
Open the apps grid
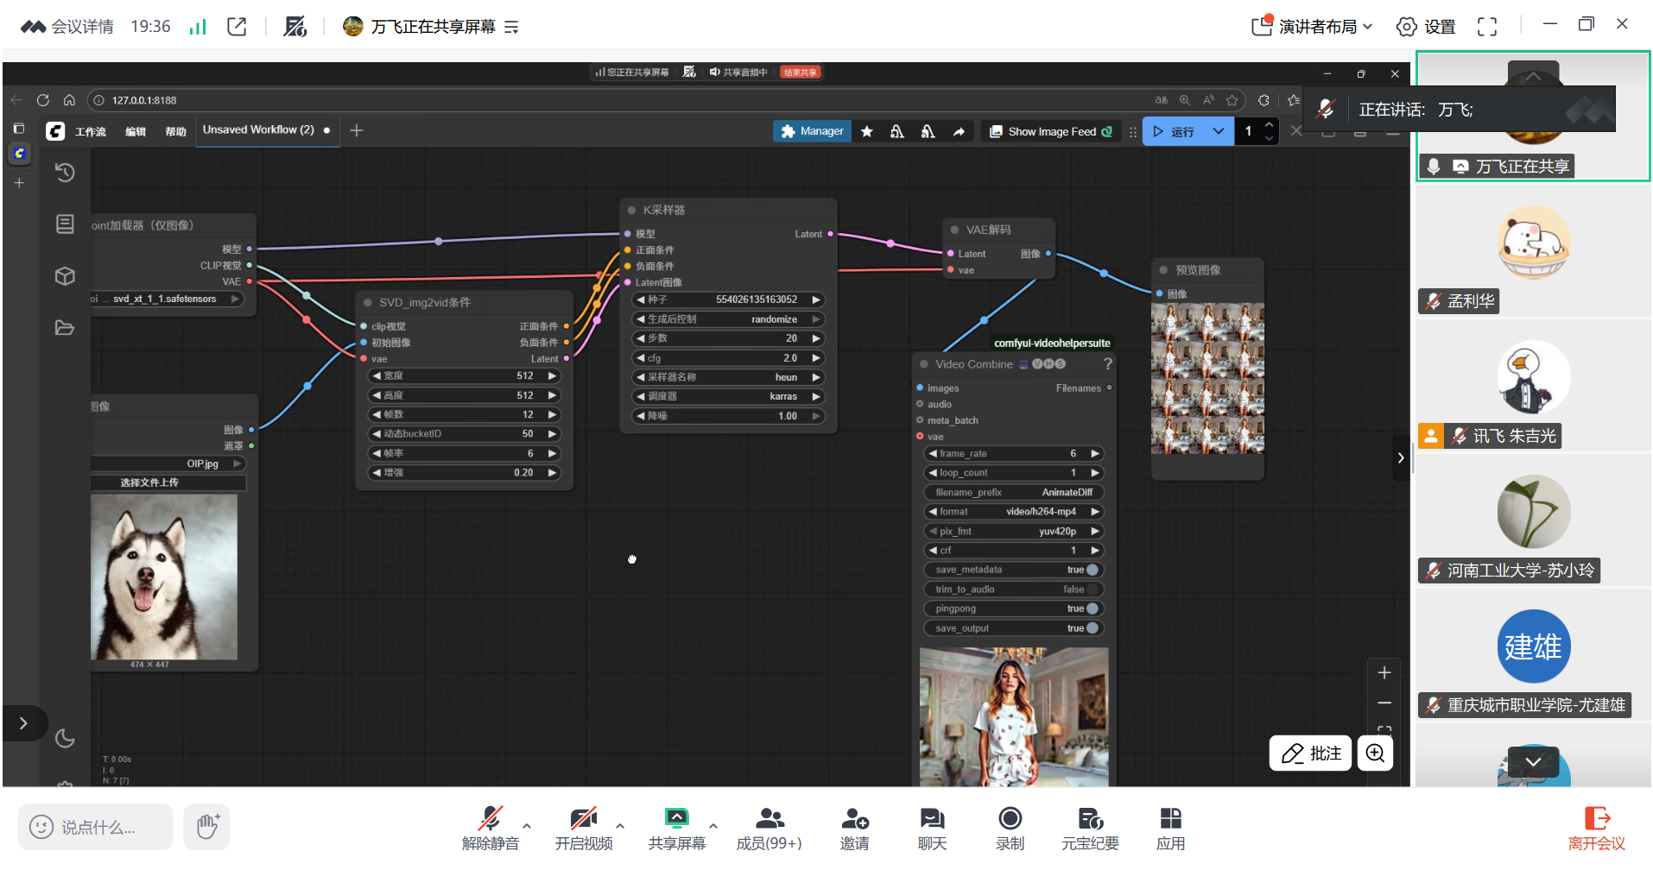[1170, 819]
